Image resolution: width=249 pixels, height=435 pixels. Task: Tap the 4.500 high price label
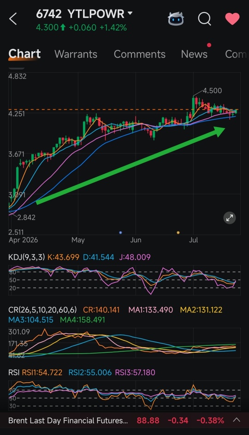tap(212, 91)
